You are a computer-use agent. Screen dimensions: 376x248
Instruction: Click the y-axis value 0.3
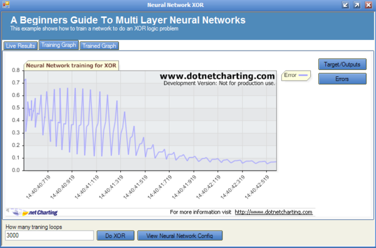tap(16, 132)
